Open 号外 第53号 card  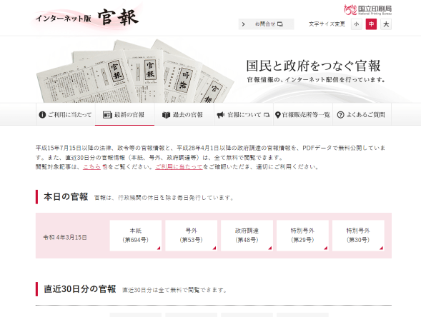tap(191, 236)
